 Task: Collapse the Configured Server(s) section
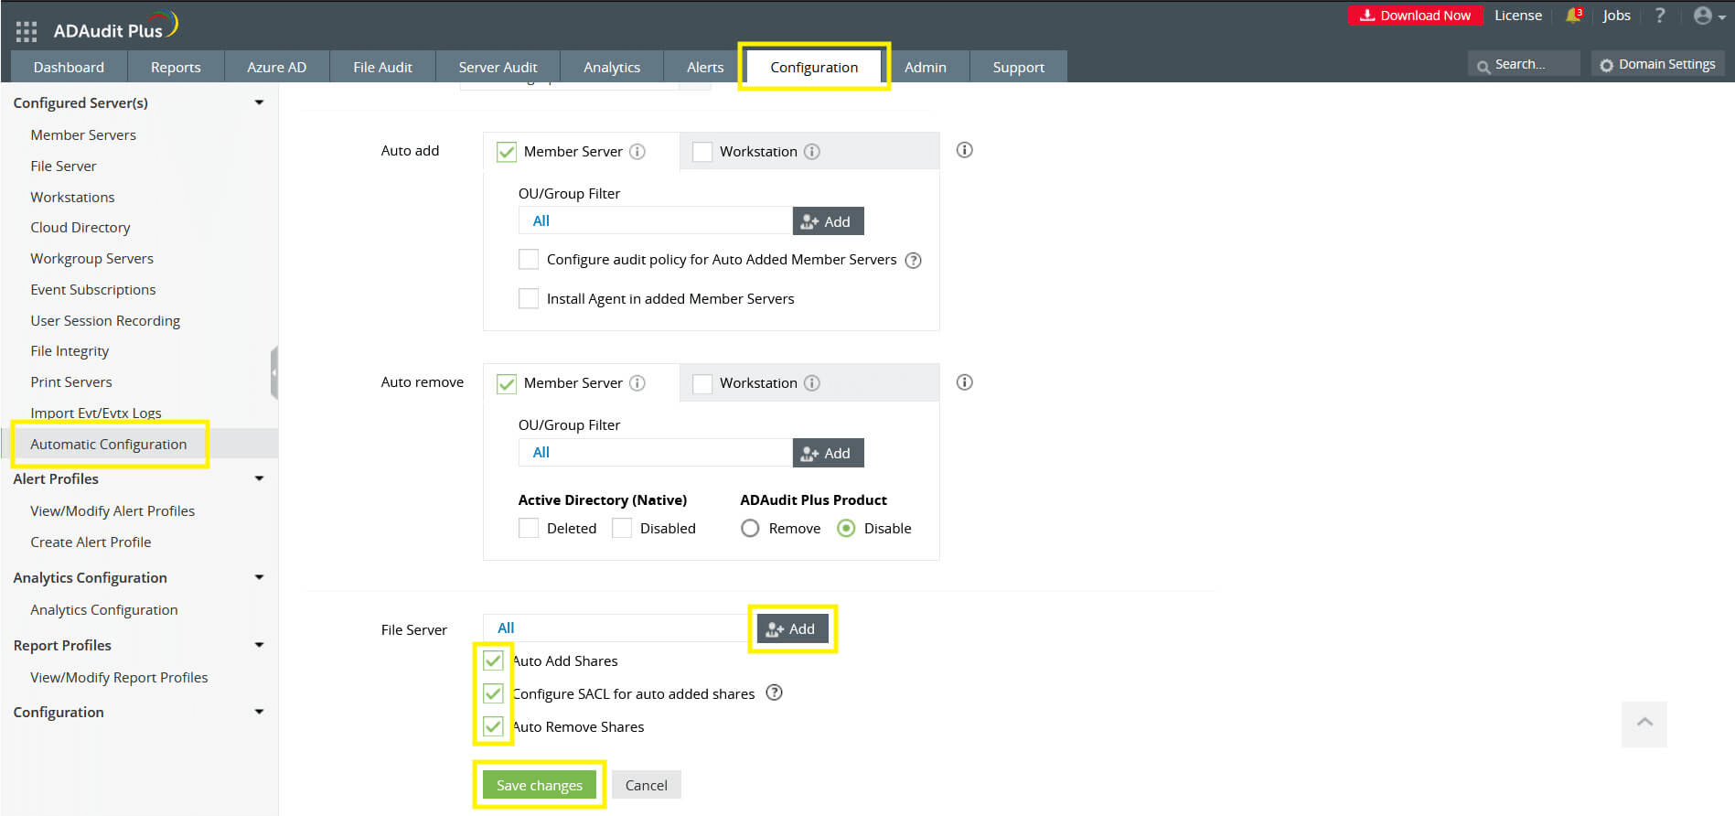(x=259, y=102)
